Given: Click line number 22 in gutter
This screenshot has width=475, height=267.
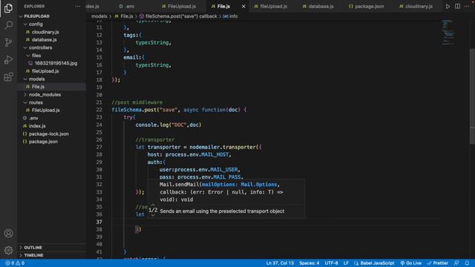Looking at the screenshot, I should coord(99,110).
